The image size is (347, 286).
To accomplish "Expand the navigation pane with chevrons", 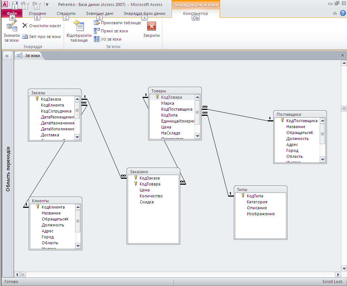I will (7, 56).
